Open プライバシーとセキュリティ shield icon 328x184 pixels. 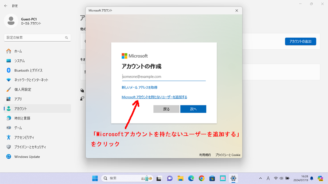(8, 147)
